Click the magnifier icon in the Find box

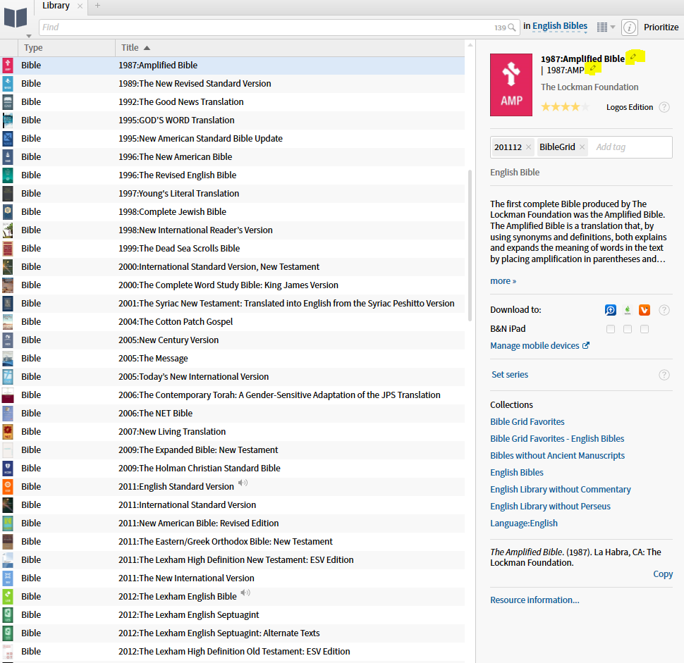[x=512, y=27]
